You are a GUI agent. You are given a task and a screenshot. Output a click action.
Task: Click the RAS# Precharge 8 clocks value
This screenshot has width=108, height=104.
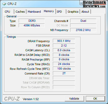point(64,60)
